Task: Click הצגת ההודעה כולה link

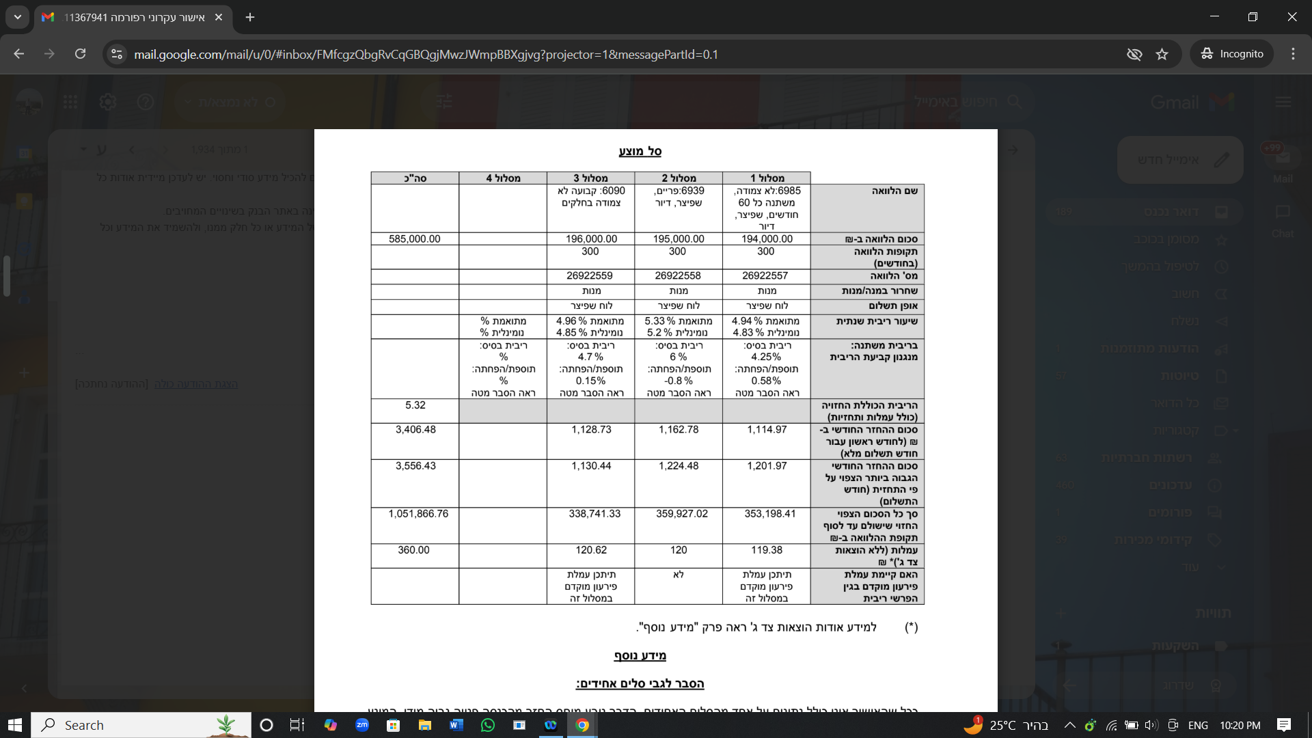Action: click(196, 384)
